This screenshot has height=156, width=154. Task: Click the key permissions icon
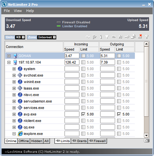coord(127,37)
